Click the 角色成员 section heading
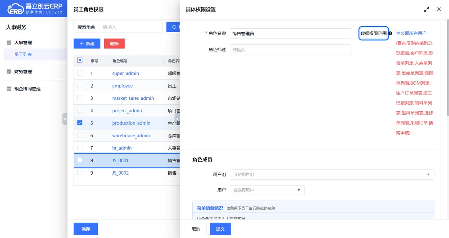The width and height of the screenshot is (449, 238). [202, 160]
